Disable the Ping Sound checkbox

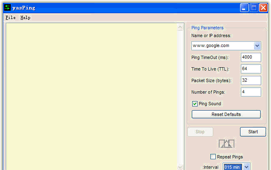[195, 104]
